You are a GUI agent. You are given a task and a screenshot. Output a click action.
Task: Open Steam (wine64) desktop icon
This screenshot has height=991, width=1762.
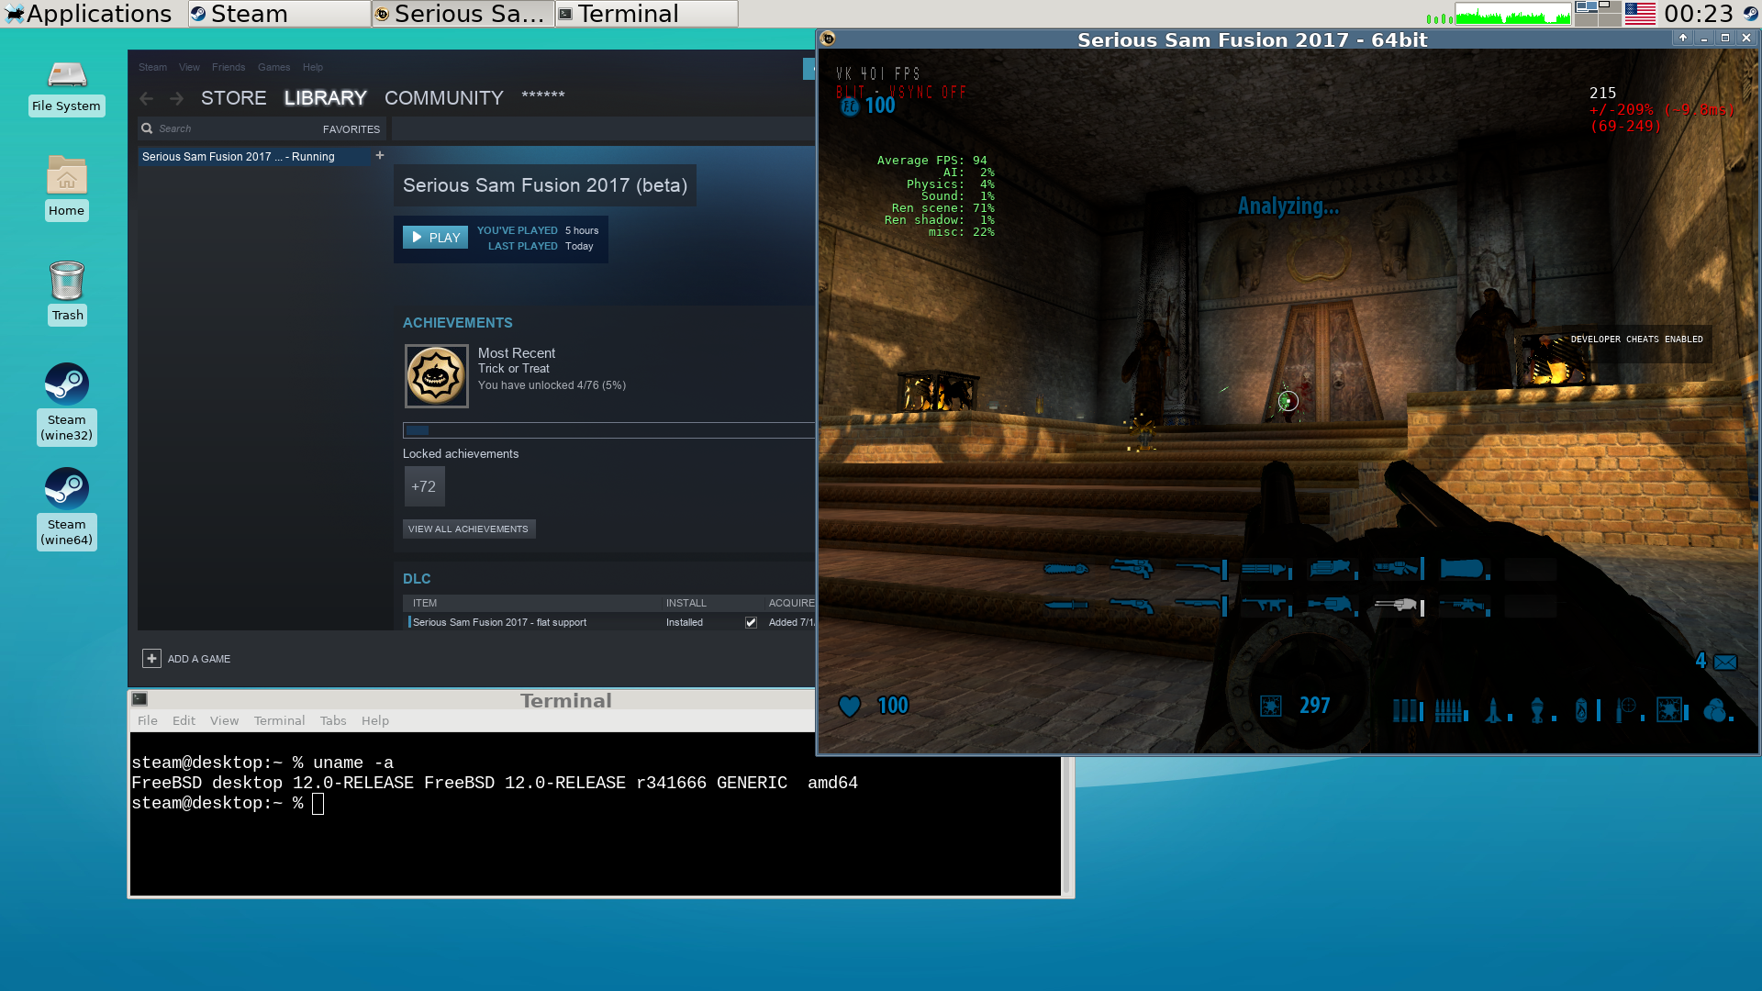(x=66, y=490)
